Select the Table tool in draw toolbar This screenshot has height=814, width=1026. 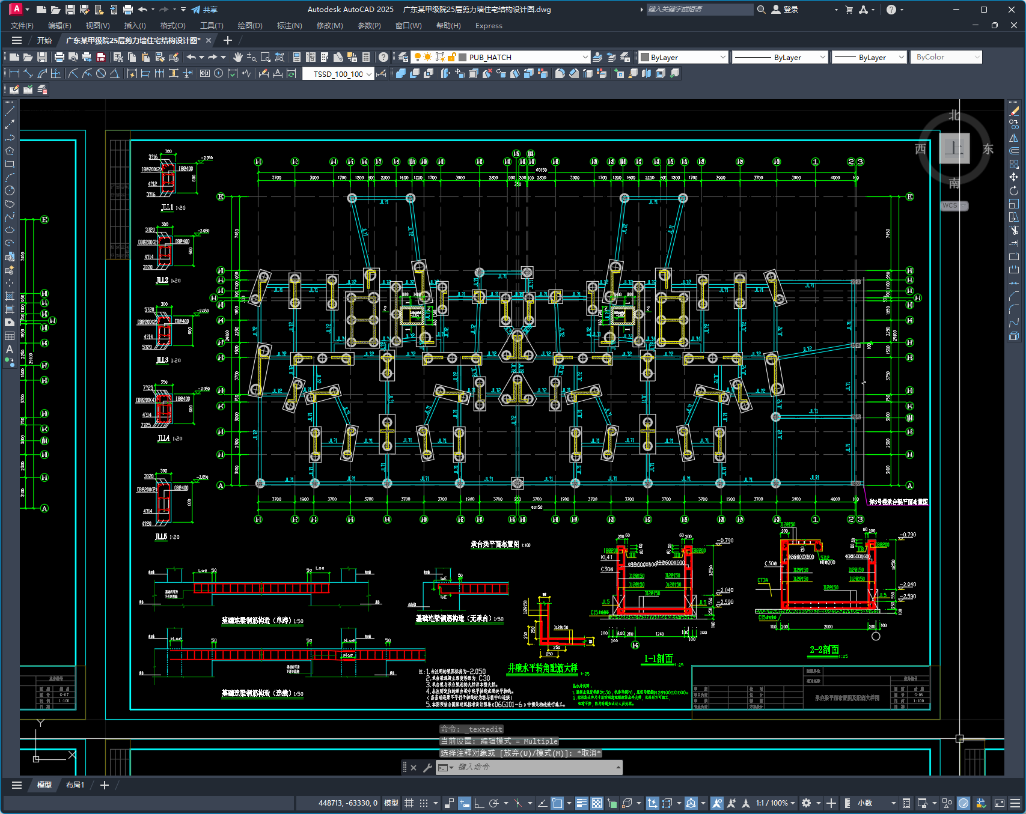pyautogui.click(x=10, y=336)
